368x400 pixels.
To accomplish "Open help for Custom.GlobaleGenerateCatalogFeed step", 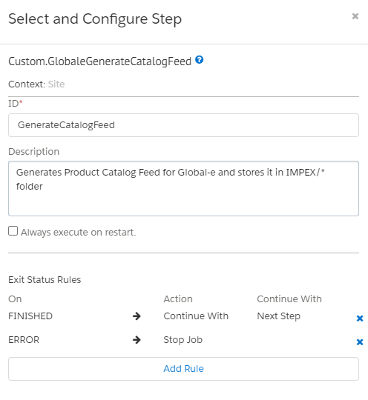I will 200,60.
